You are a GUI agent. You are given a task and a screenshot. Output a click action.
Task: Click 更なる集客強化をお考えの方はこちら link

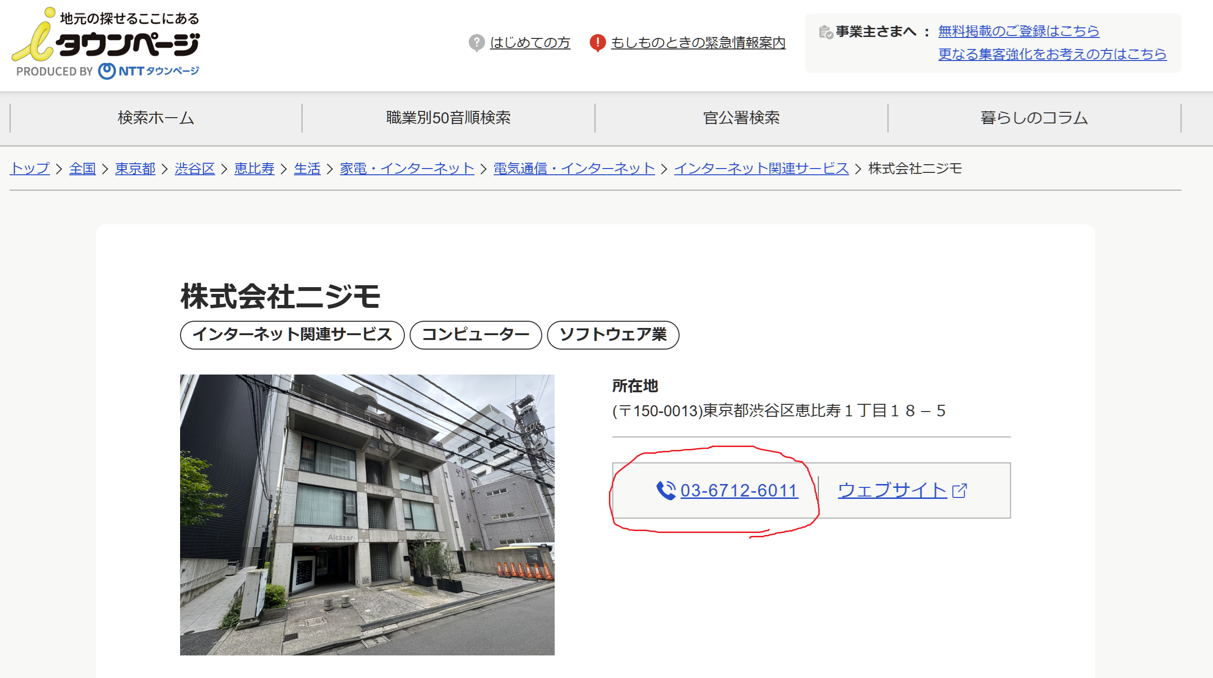[1052, 54]
